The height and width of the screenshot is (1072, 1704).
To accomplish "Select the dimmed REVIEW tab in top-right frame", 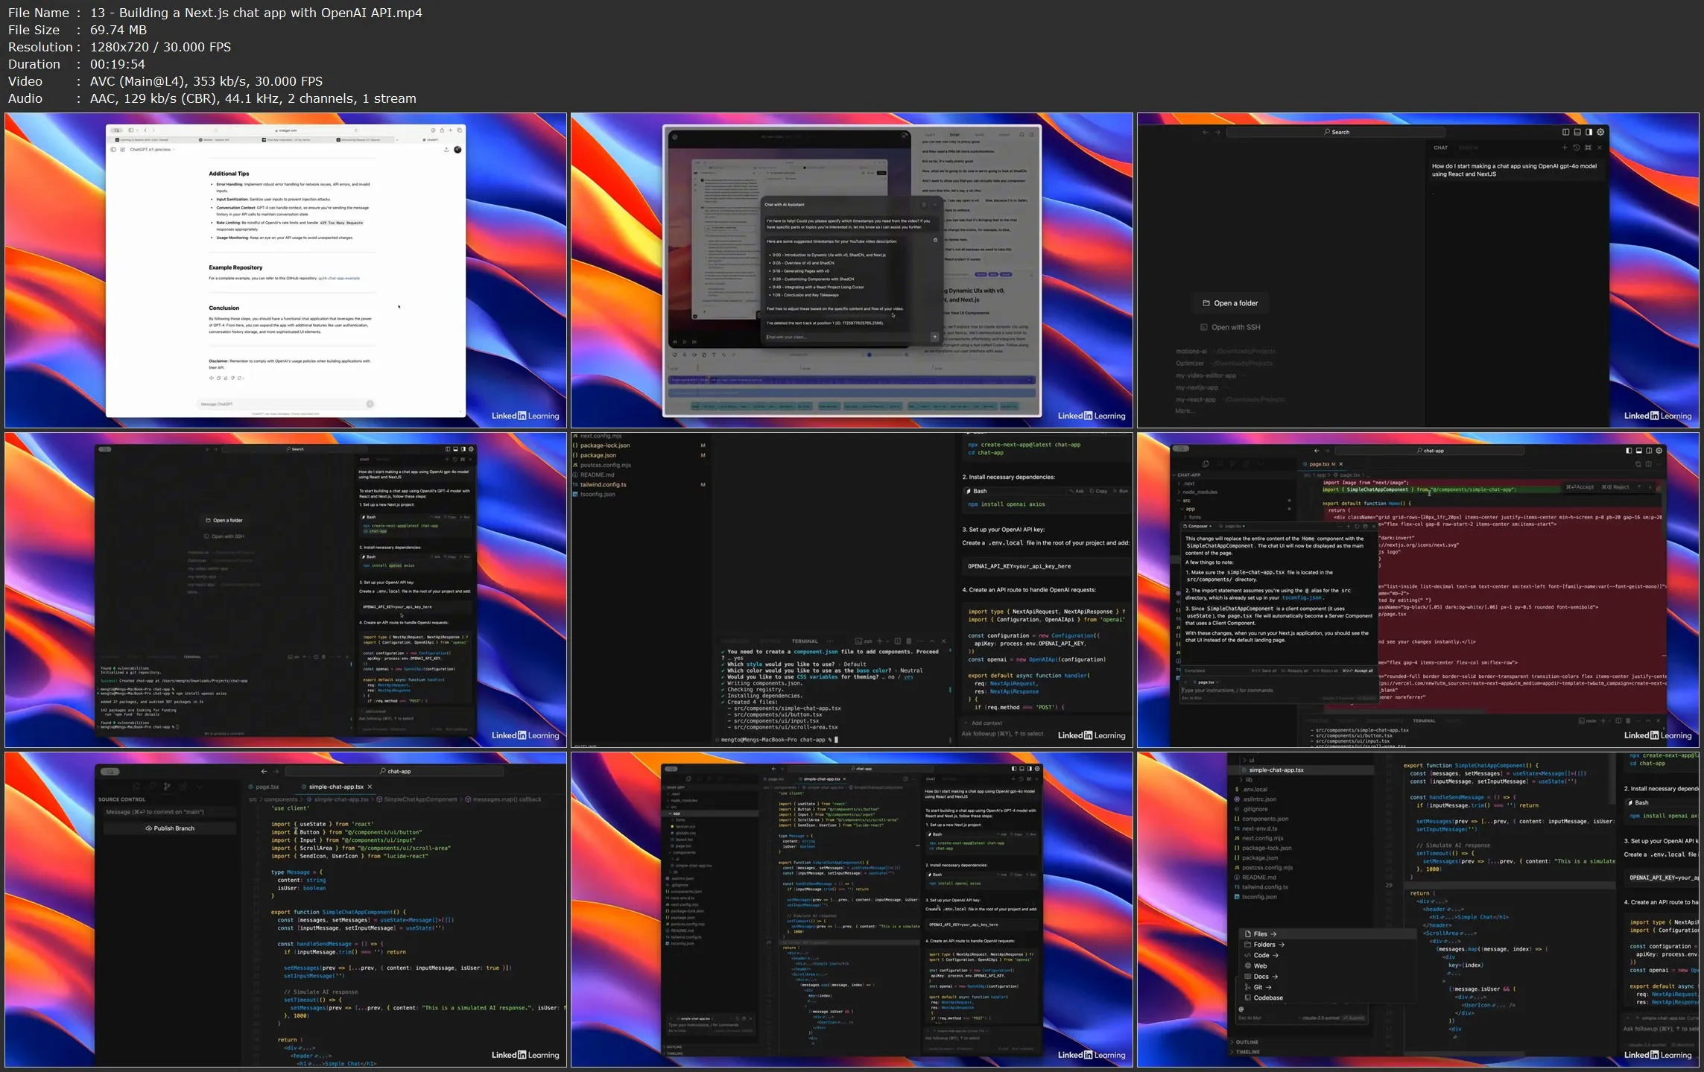I will tap(1468, 148).
